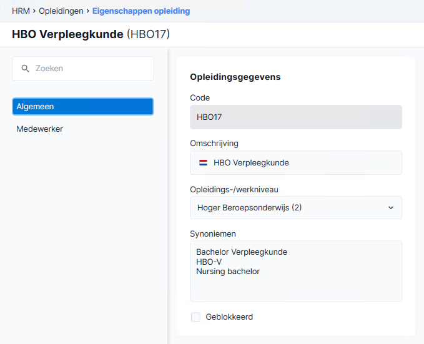Go to HRM in breadcrumb
The height and width of the screenshot is (344, 424).
click(x=21, y=11)
